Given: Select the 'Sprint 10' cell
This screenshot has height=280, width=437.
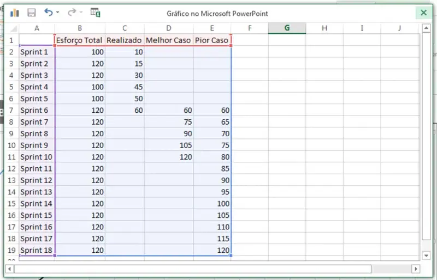Looking at the screenshot, I should tap(37, 157).
